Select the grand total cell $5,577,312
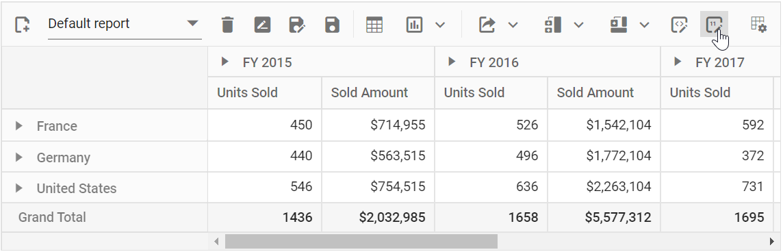The image size is (783, 252). (x=604, y=218)
